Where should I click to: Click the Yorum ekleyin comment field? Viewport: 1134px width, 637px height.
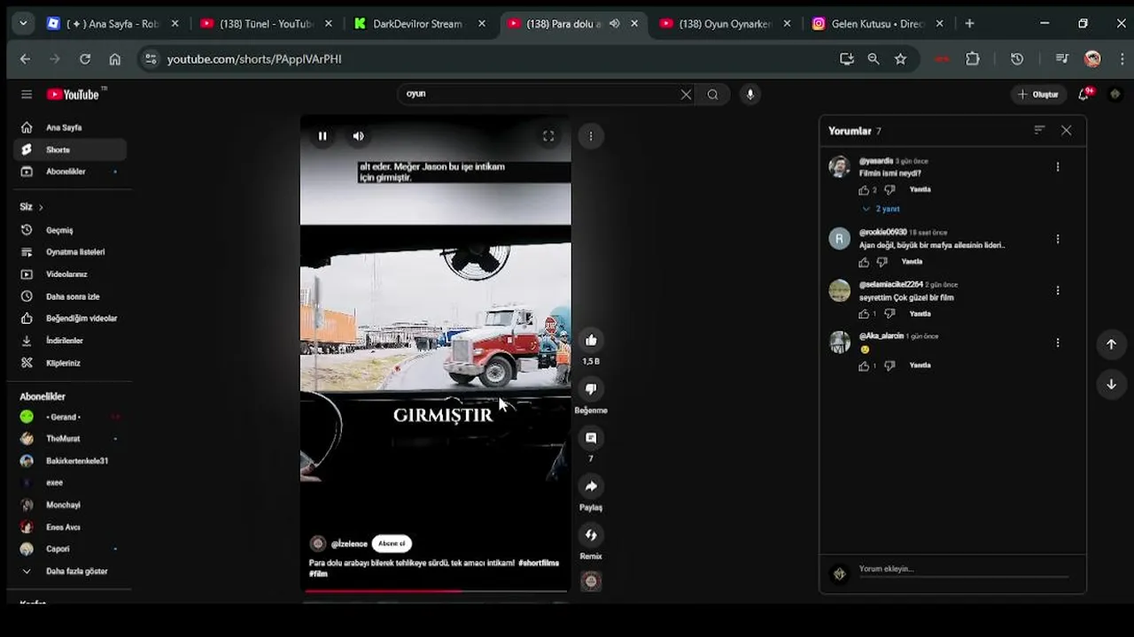click(x=963, y=570)
